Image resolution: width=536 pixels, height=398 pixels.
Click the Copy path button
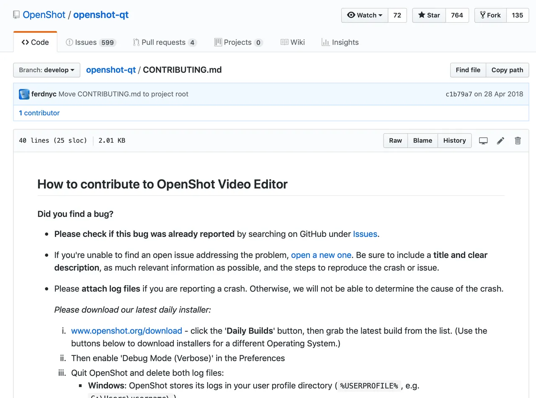pyautogui.click(x=508, y=70)
